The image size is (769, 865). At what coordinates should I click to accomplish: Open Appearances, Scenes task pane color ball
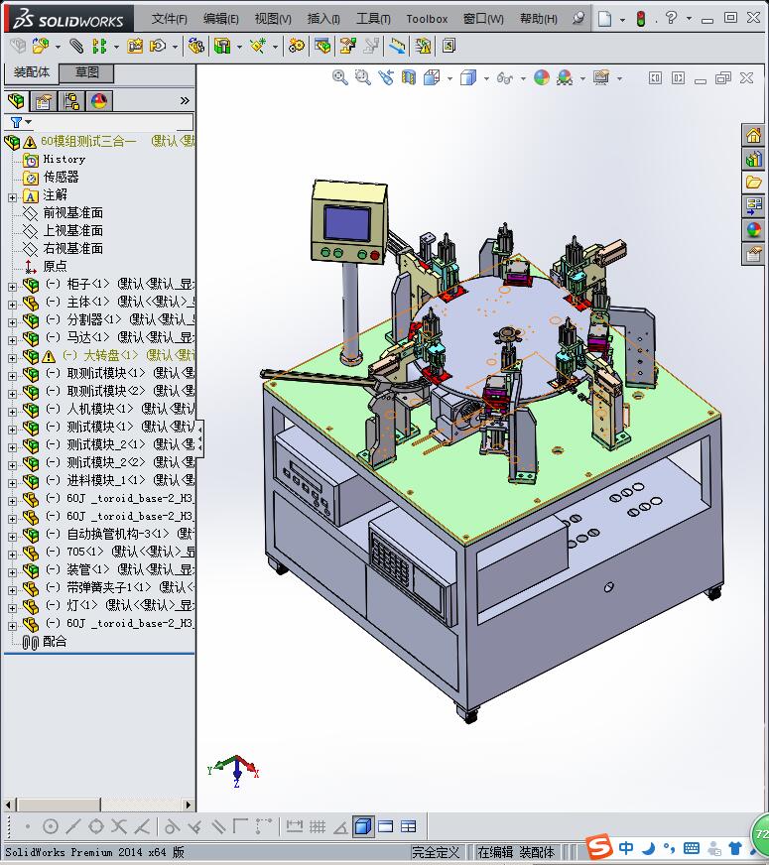(753, 229)
